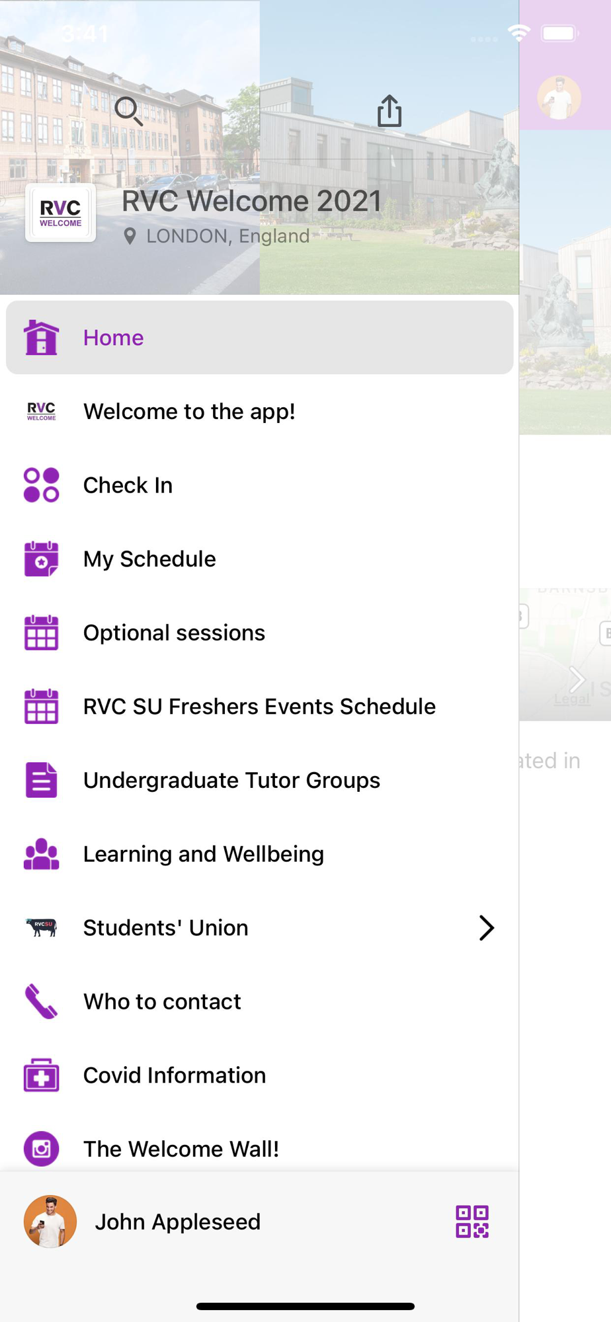
Task: Tap the Welcome Wall Instagram icon
Action: (x=41, y=1149)
